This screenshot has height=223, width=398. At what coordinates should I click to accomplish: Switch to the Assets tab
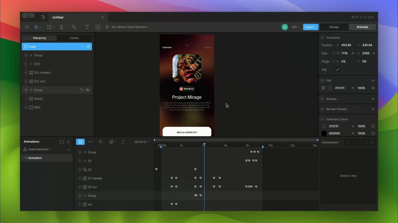tap(74, 38)
